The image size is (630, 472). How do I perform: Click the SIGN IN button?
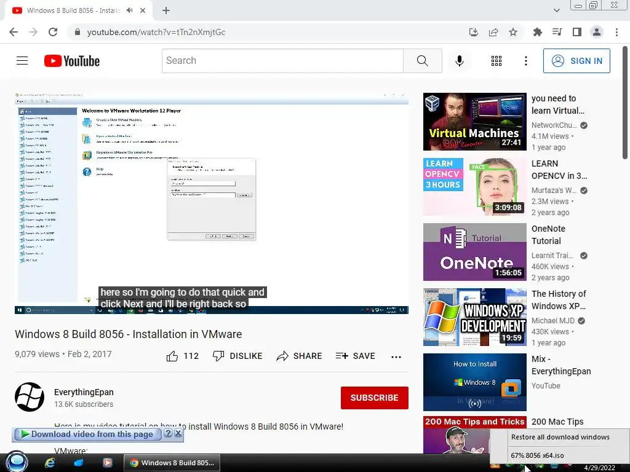(576, 61)
